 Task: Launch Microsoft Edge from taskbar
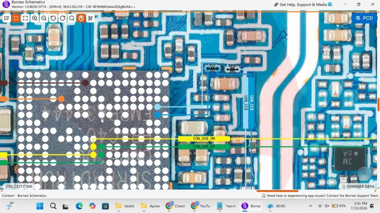[79, 206]
